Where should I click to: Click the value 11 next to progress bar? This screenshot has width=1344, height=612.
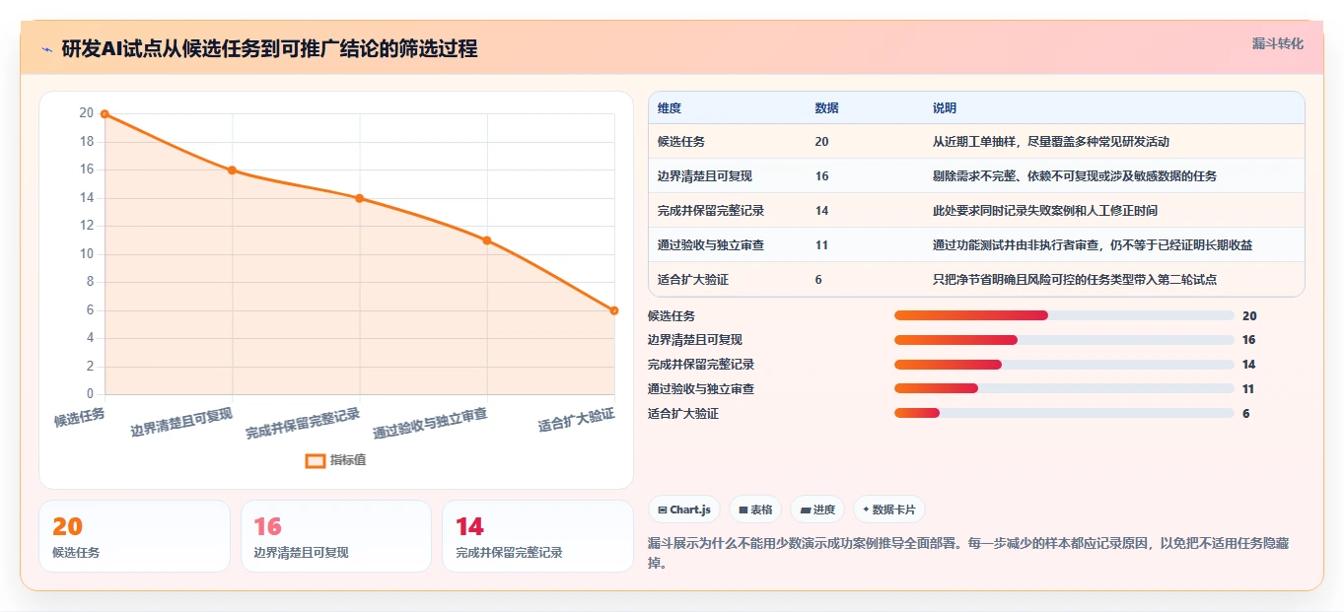click(x=1248, y=389)
